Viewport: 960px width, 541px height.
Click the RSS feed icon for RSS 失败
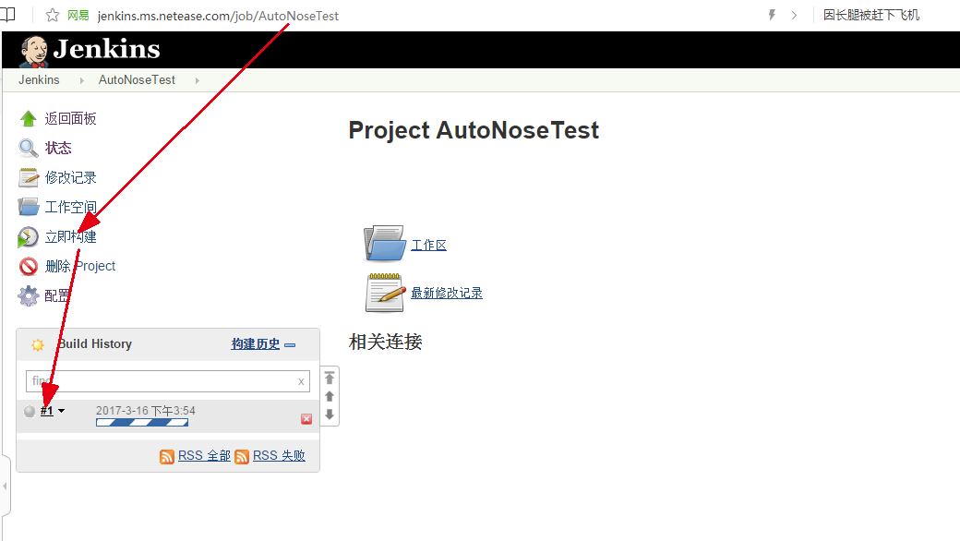(242, 457)
